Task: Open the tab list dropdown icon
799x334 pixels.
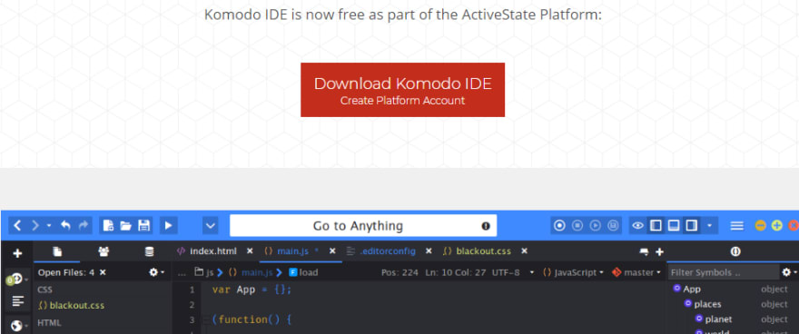Action: pyautogui.click(x=644, y=251)
